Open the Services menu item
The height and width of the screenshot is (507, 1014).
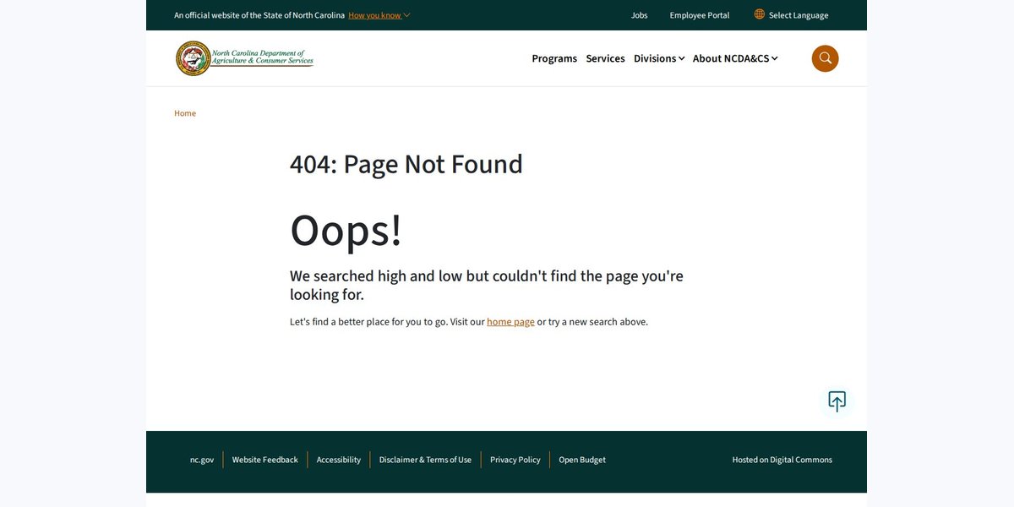pos(605,58)
